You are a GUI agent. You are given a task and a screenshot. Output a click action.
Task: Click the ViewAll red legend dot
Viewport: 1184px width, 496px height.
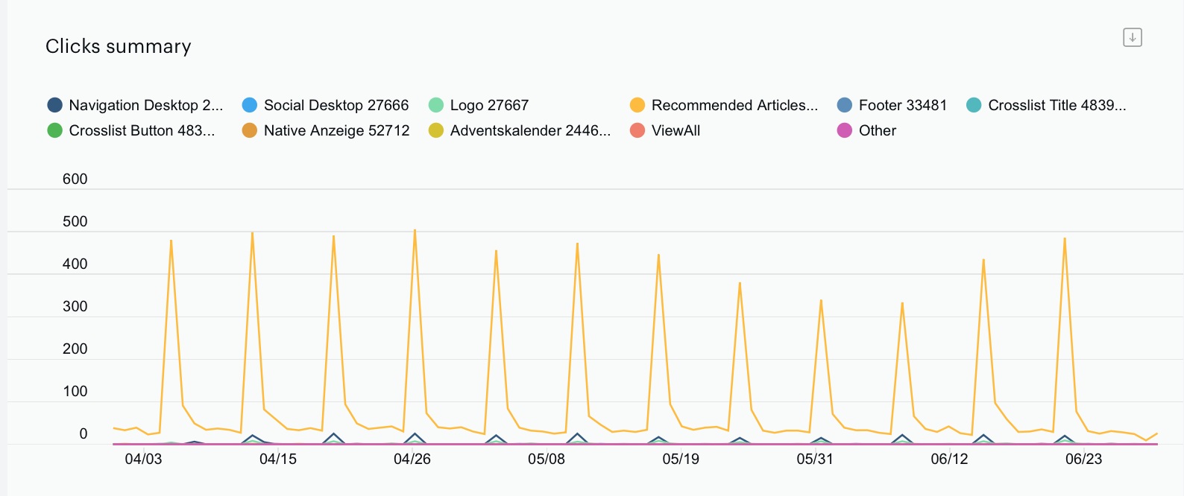coord(637,130)
